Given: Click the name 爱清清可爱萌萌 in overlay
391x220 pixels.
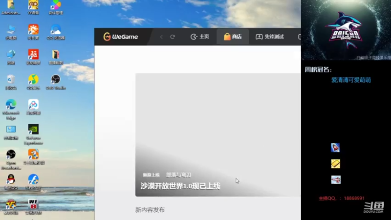Looking at the screenshot, I should (351, 80).
